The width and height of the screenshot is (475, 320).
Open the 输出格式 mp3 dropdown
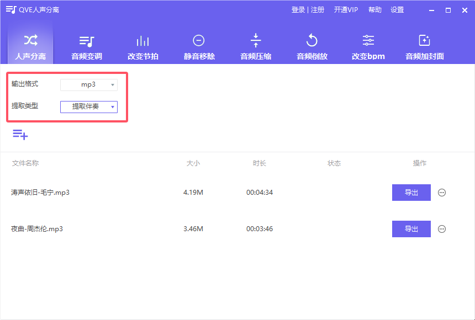tap(89, 84)
